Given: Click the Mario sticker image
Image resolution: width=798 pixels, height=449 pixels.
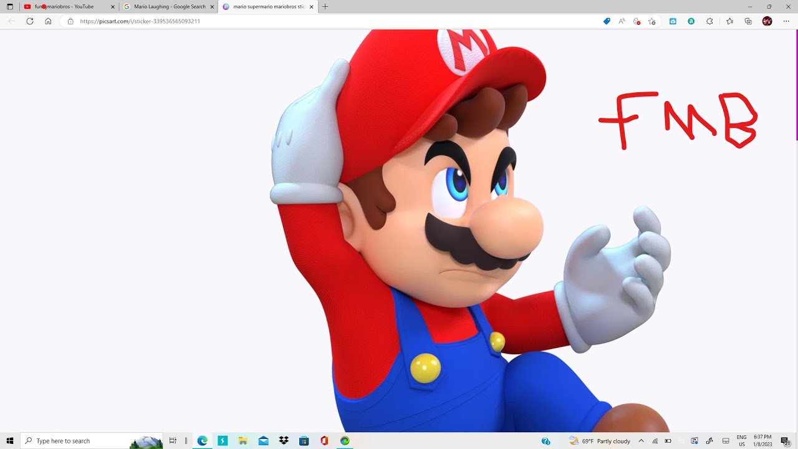Looking at the screenshot, I should (471, 231).
